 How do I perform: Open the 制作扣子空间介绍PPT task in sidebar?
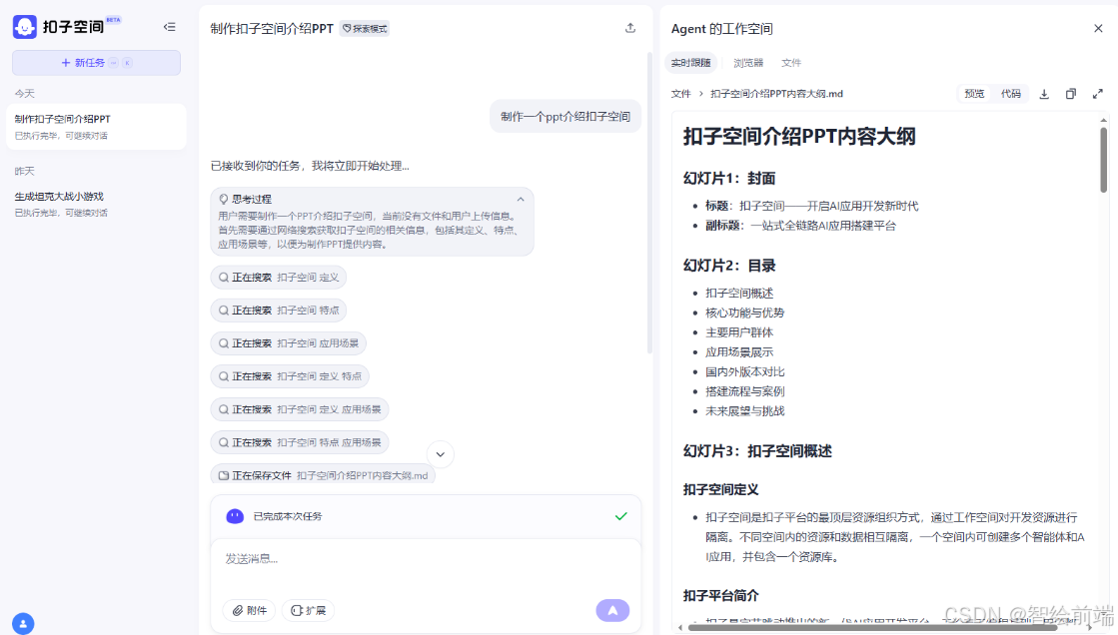(x=96, y=127)
